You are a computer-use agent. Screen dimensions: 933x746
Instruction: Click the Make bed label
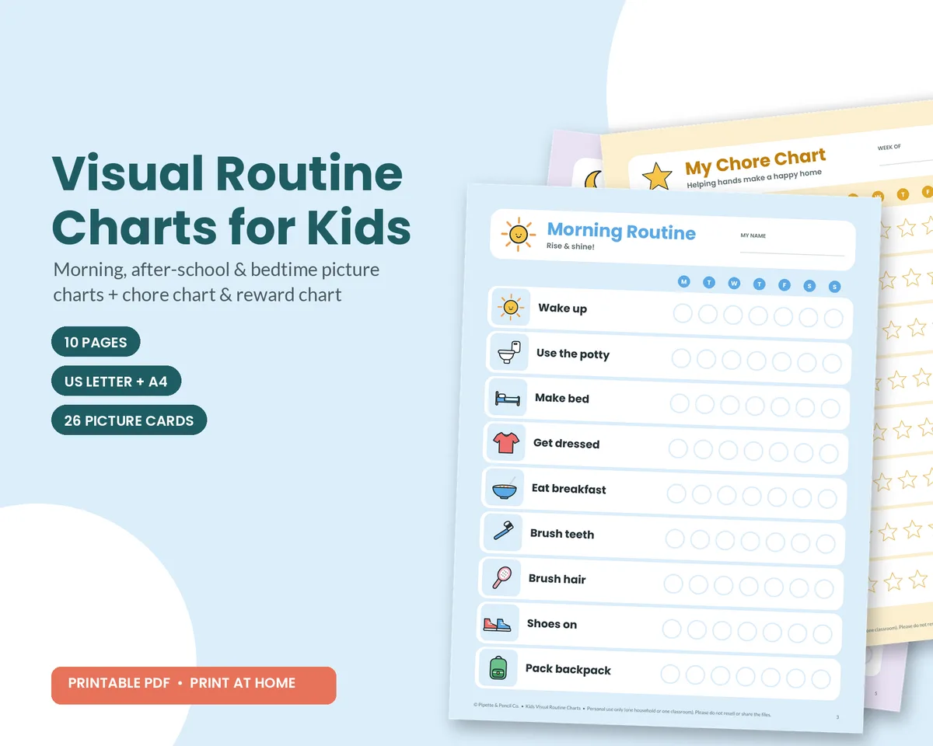point(562,398)
